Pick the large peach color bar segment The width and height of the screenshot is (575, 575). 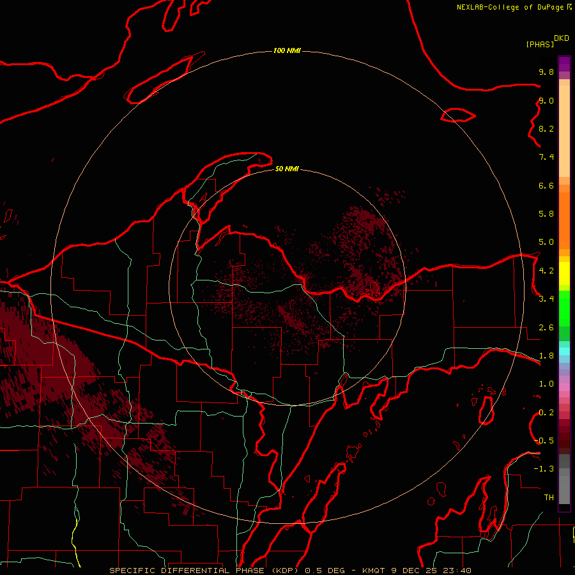(564, 132)
